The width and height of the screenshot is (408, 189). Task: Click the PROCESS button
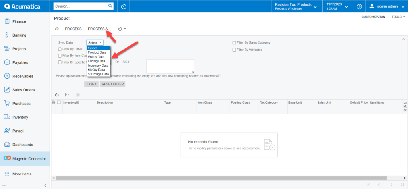click(73, 29)
